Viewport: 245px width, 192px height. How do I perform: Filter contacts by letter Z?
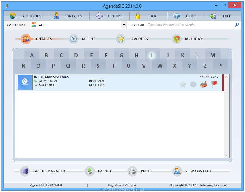[x=205, y=66]
